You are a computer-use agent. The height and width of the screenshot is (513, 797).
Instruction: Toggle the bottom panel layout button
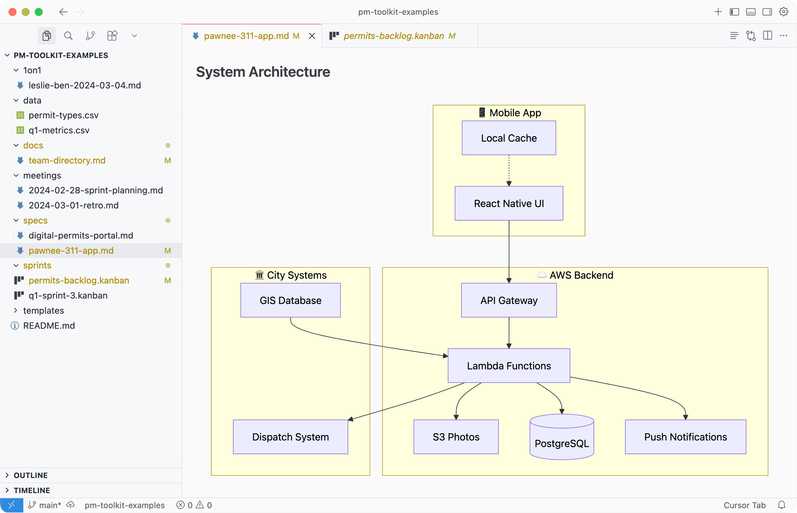[x=751, y=12]
